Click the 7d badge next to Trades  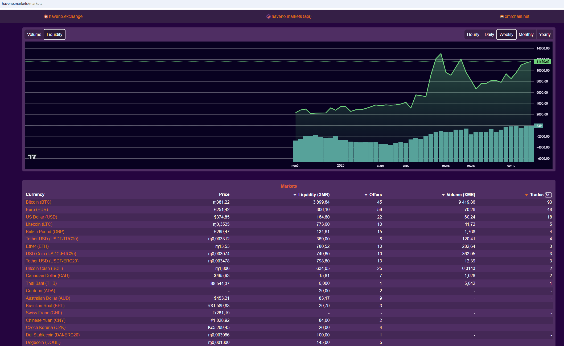[x=548, y=195]
